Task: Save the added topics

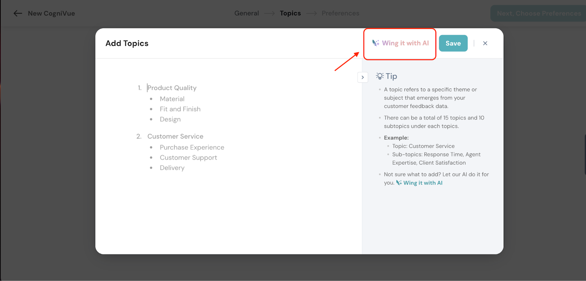Action: coord(453,43)
